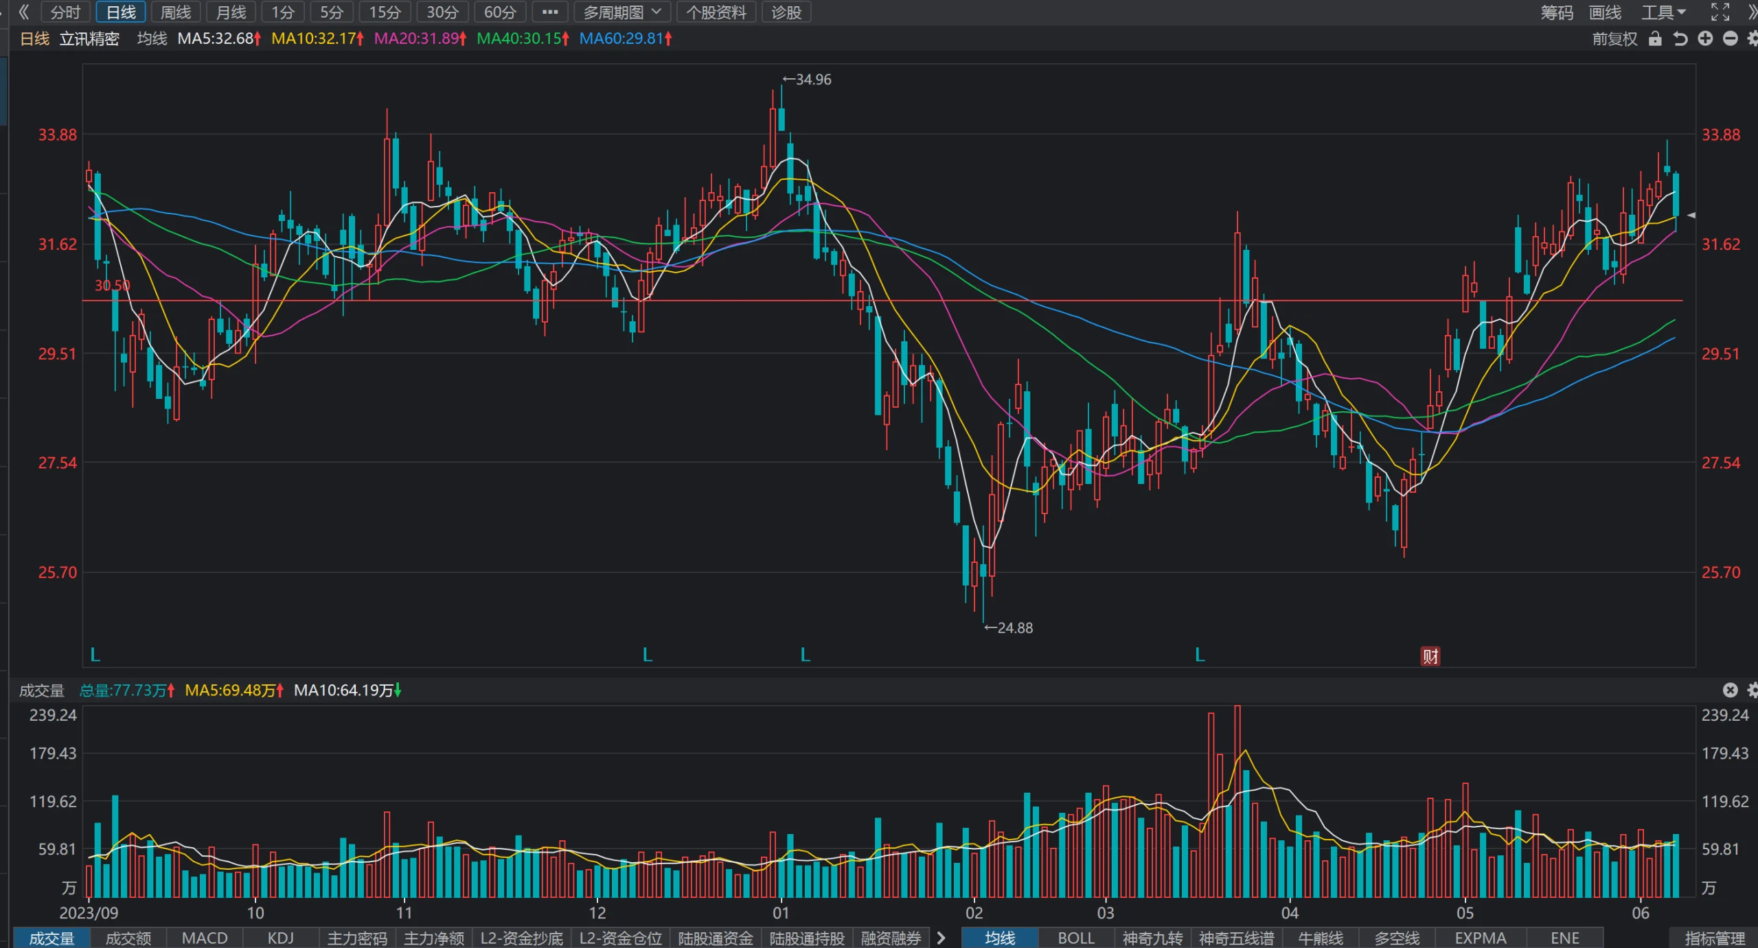Image resolution: width=1758 pixels, height=948 pixels.
Task: Open 指标管理 indicator management
Action: pyautogui.click(x=1715, y=938)
